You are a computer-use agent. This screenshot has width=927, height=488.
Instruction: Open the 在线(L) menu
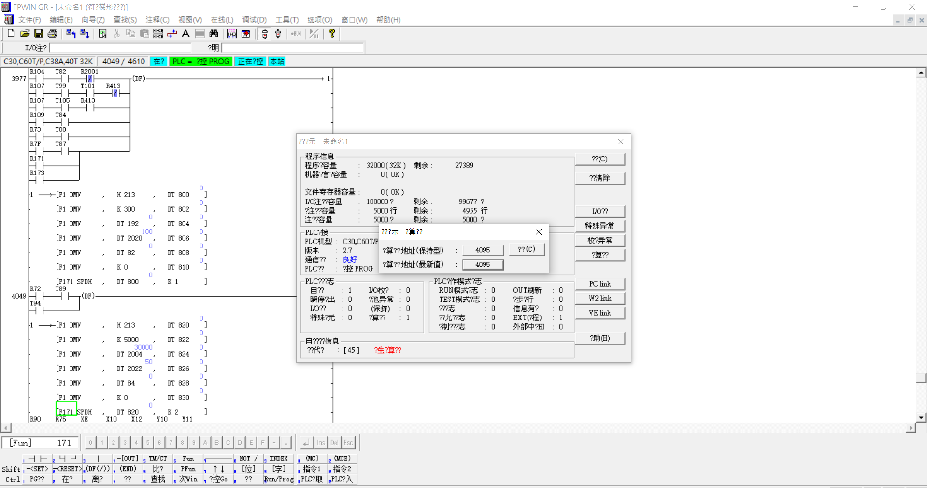click(222, 20)
